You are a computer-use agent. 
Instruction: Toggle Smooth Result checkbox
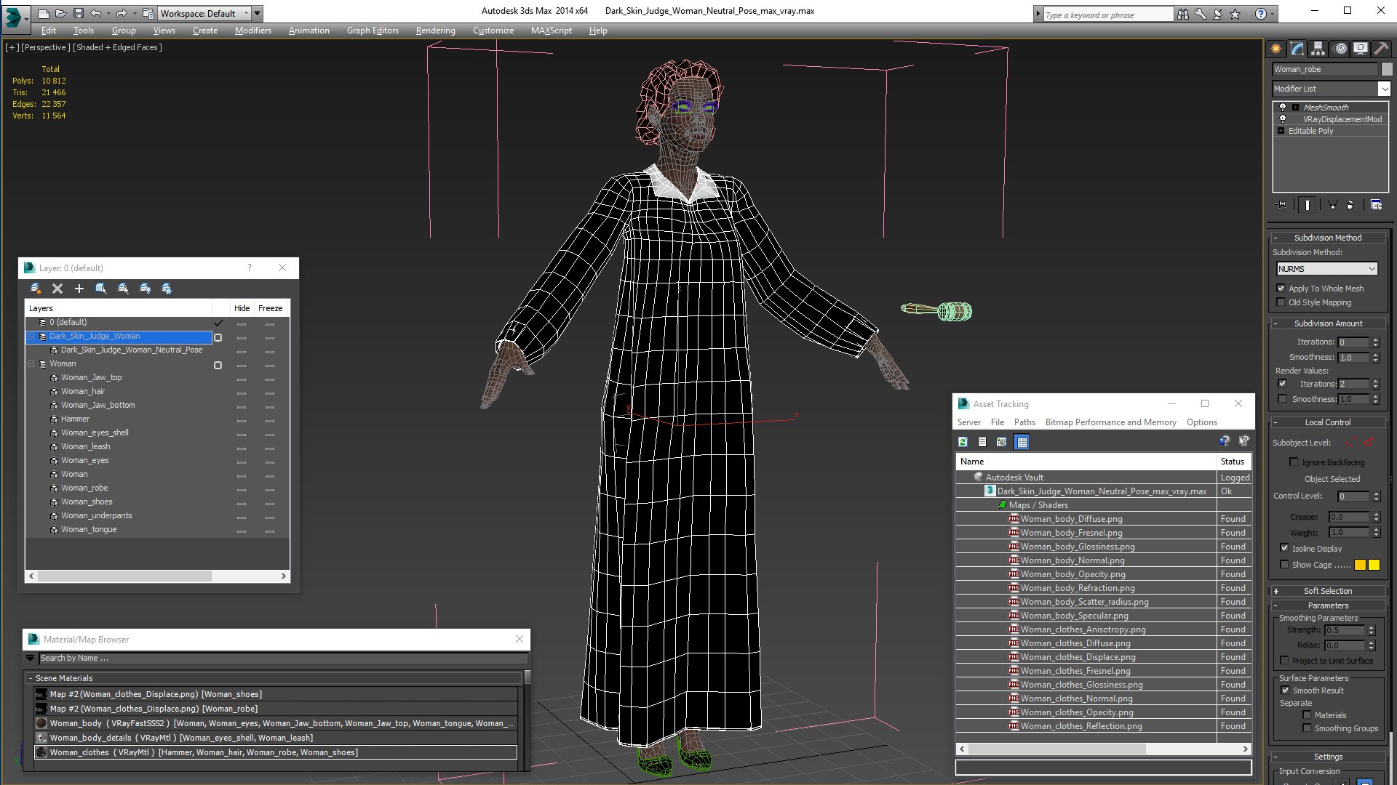1285,691
